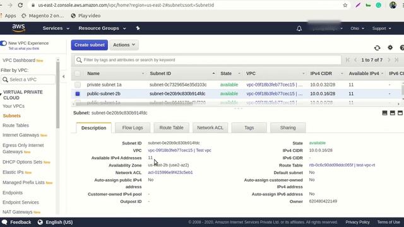
Task: Open the notifications bell
Action: coord(299,28)
